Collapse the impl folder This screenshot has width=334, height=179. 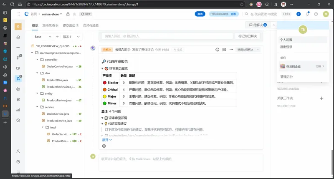(43, 127)
